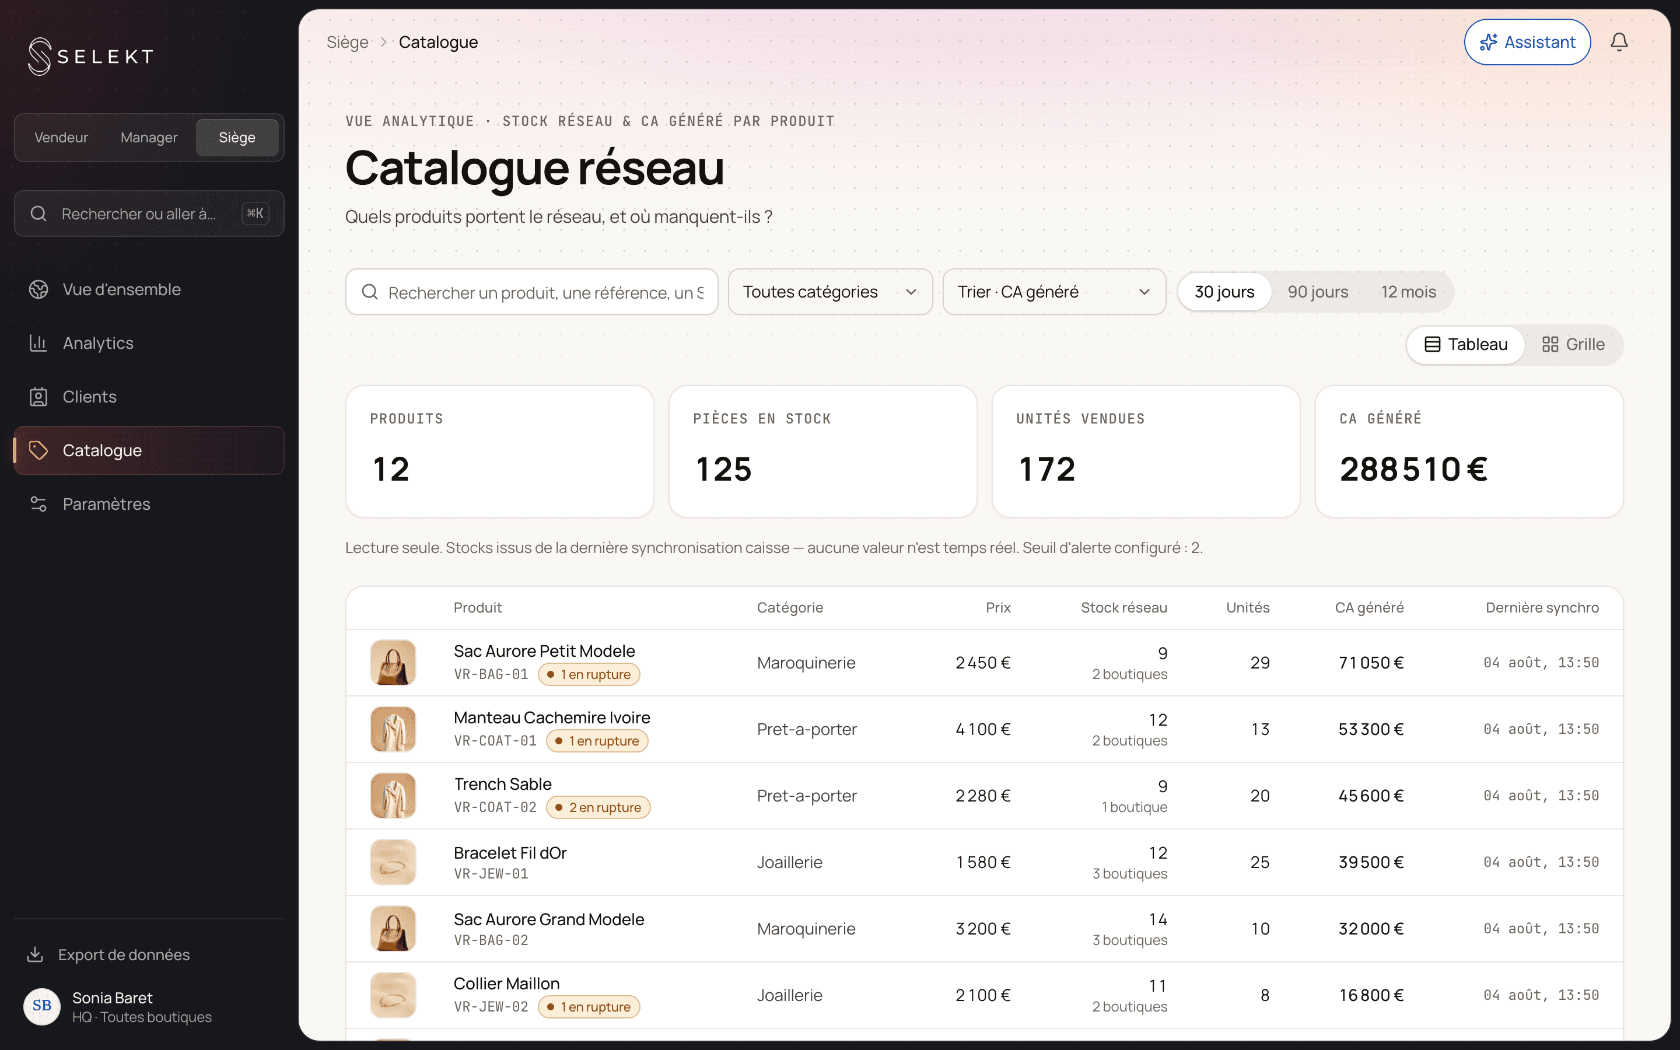Open the Toutes catégories dropdown

829,292
